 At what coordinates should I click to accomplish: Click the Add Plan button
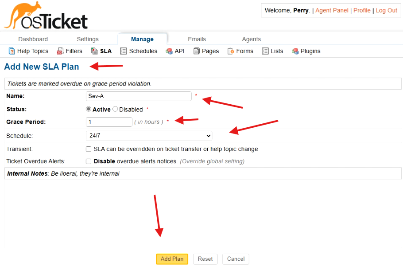pyautogui.click(x=172, y=259)
